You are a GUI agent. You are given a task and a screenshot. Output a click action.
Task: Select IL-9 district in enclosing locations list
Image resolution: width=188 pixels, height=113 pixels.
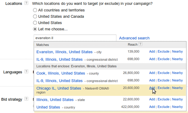click(59, 81)
